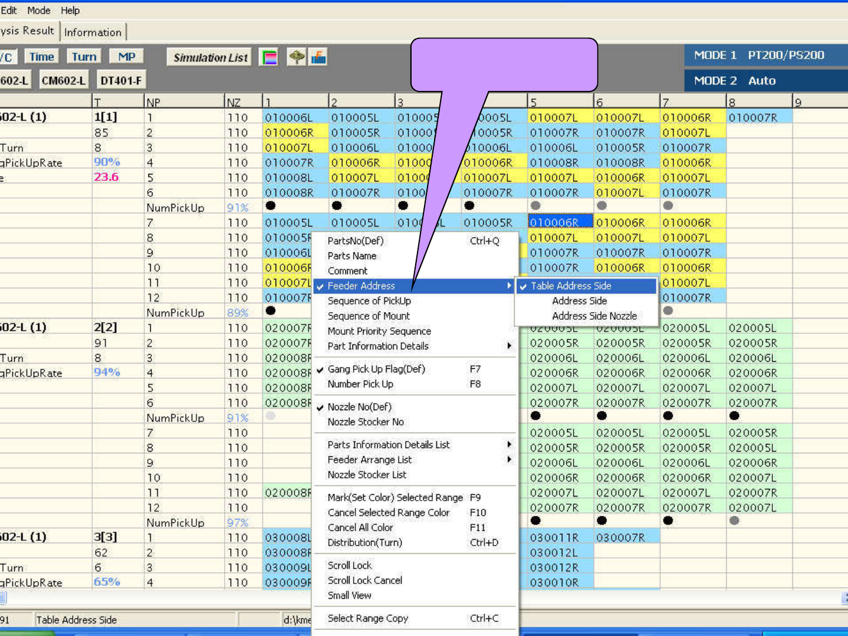This screenshot has height=636, width=848.
Task: Open the Help menu
Action: [70, 11]
